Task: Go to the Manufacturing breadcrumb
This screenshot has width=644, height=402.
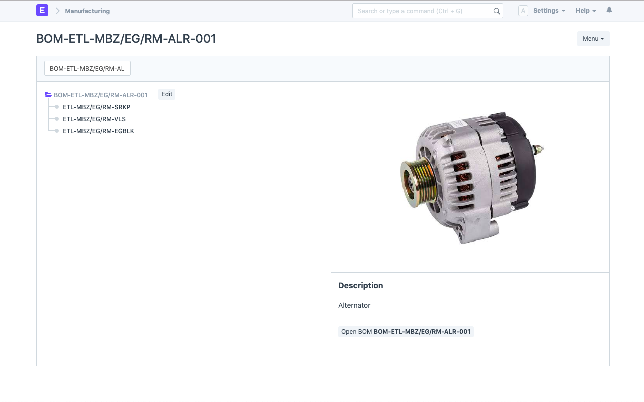Action: pyautogui.click(x=87, y=11)
